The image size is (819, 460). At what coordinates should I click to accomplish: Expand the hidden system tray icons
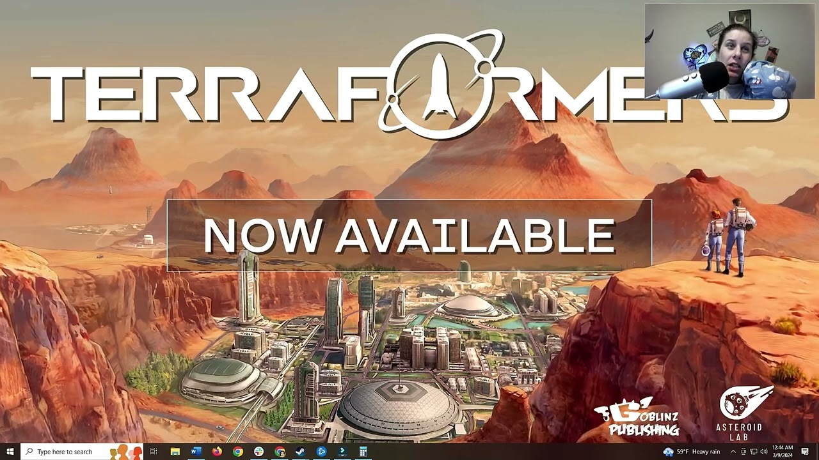click(733, 452)
